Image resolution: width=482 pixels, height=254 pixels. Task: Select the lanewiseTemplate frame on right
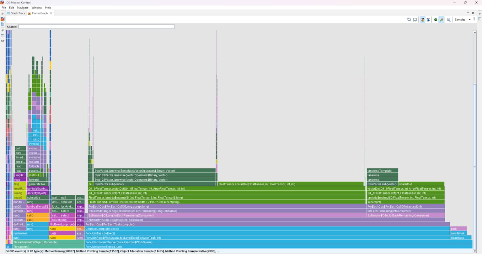pos(382,171)
